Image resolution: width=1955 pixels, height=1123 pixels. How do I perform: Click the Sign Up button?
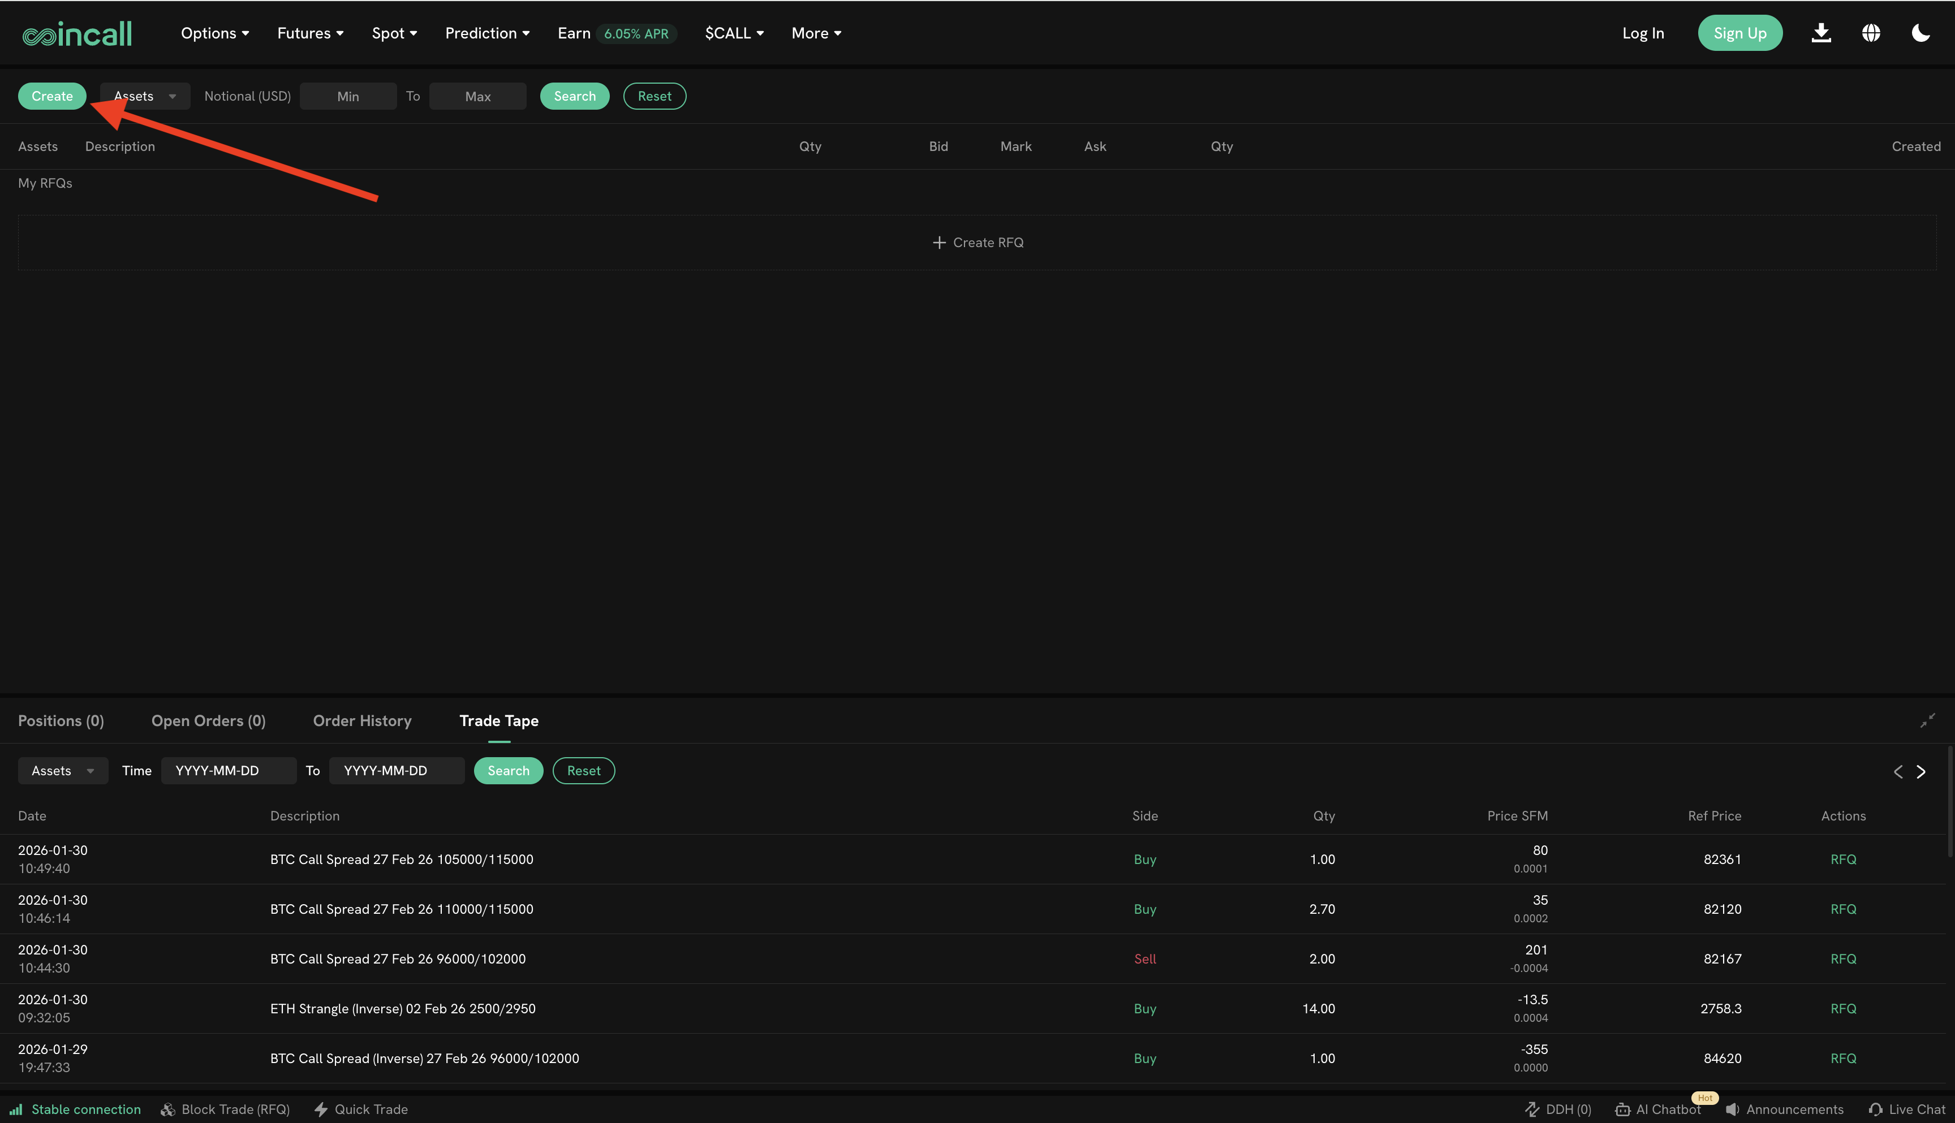tap(1739, 33)
